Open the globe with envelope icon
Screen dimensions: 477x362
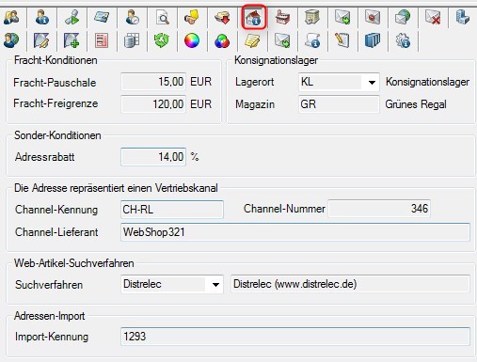403,17
